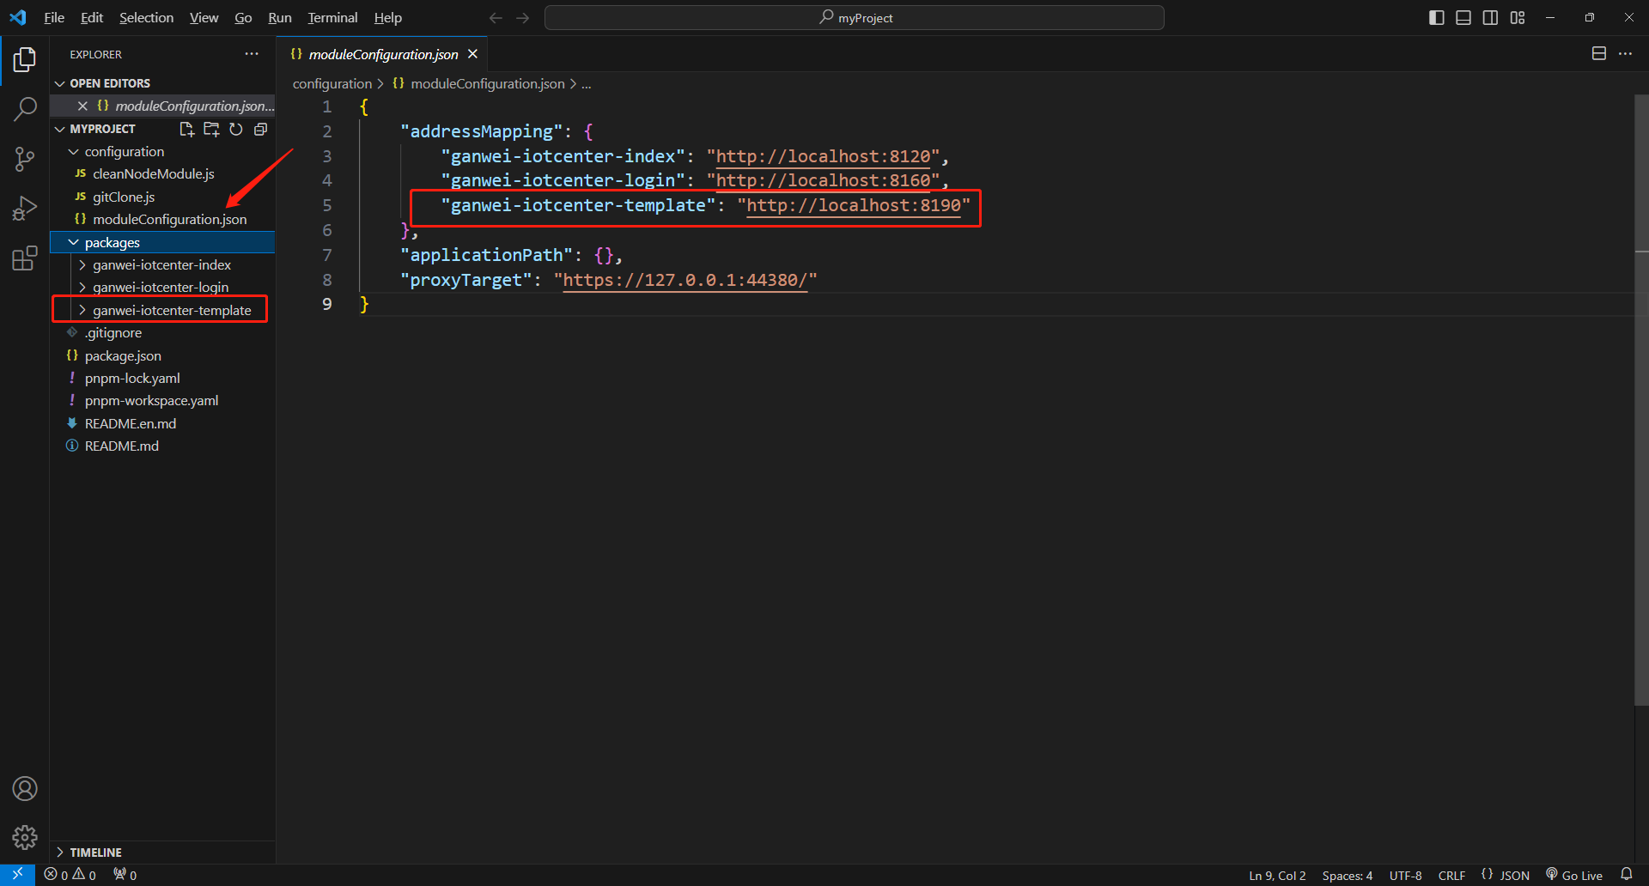Toggle the secondary side bar layout button
The width and height of the screenshot is (1649, 886).
coord(1490,17)
